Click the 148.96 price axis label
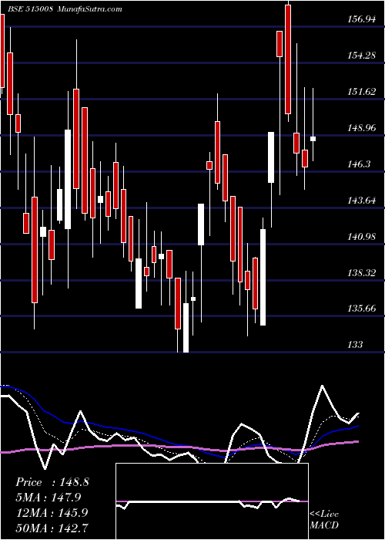The height and width of the screenshot is (540, 385). [361, 128]
